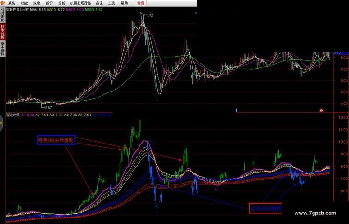Open the 帮助 menu

125,3
